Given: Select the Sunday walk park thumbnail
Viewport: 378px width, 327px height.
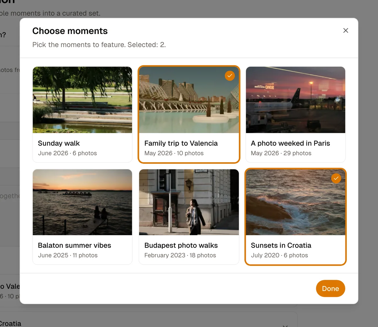Looking at the screenshot, I should [82, 100].
